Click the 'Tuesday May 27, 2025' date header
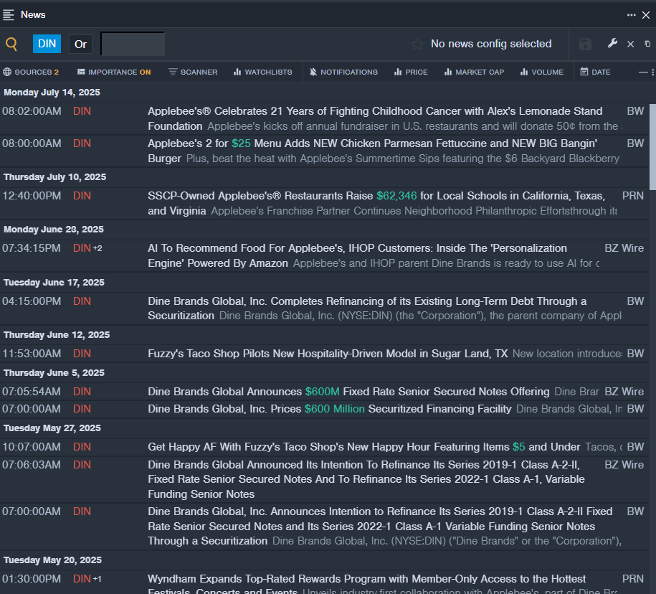Viewport: 656px width, 594px height. pyautogui.click(x=52, y=428)
